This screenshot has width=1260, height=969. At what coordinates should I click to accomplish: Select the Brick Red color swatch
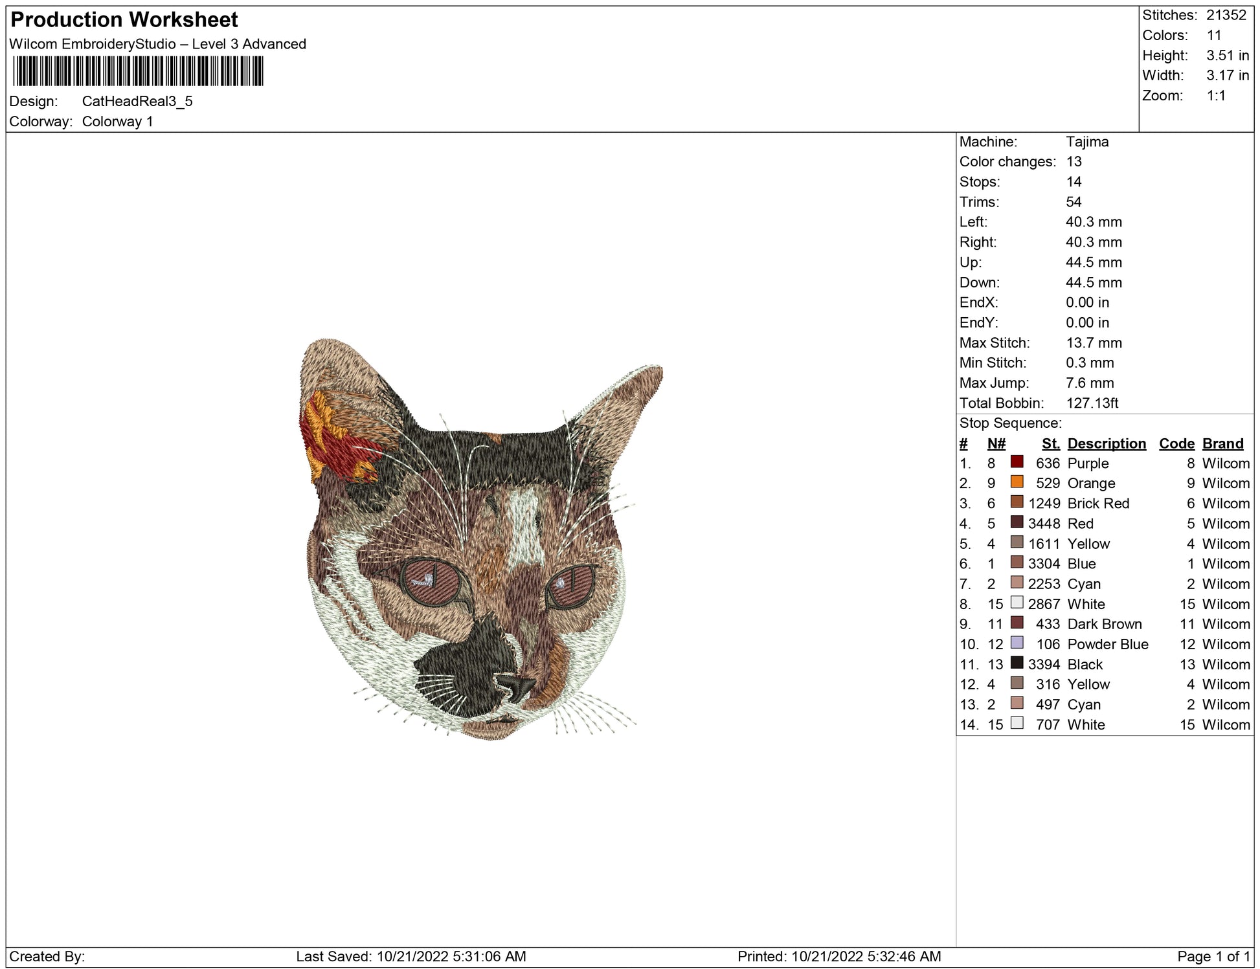(x=1017, y=502)
